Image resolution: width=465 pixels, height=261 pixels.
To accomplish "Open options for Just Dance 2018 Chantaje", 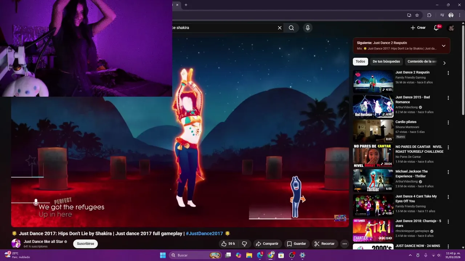I will pos(448,221).
